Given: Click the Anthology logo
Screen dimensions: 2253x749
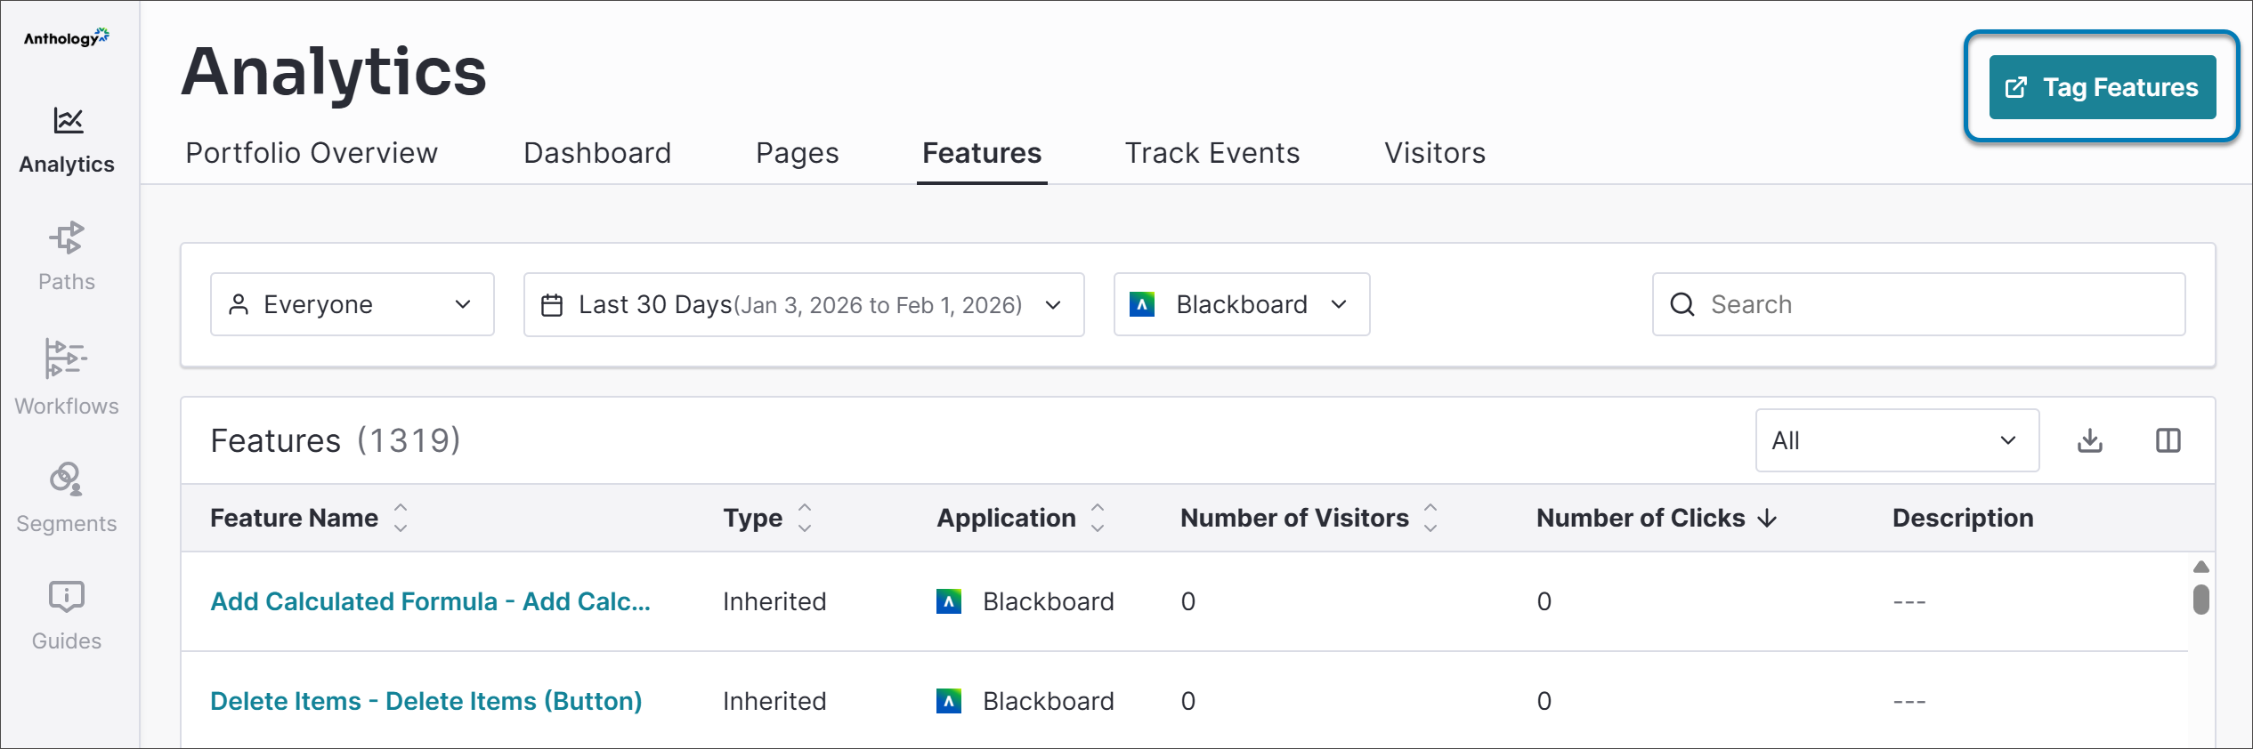Looking at the screenshot, I should click(67, 37).
